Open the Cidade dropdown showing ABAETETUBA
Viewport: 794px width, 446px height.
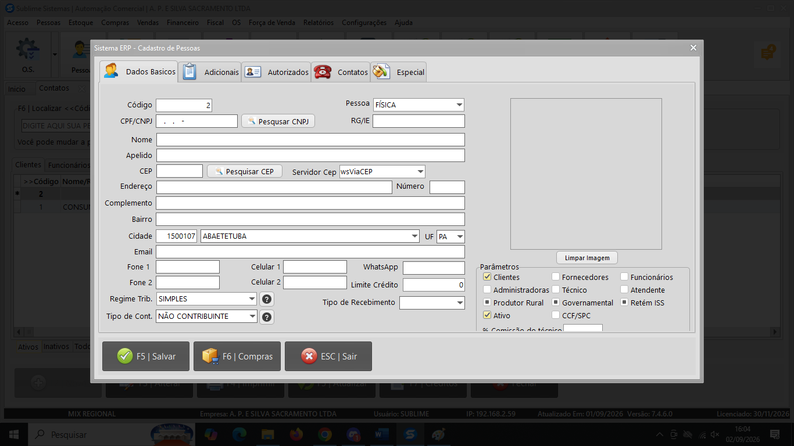pyautogui.click(x=414, y=236)
